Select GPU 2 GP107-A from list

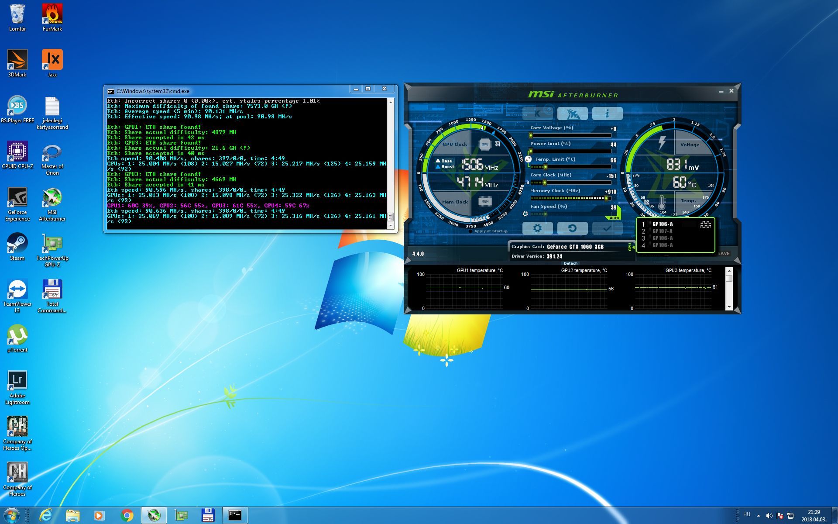pyautogui.click(x=662, y=231)
